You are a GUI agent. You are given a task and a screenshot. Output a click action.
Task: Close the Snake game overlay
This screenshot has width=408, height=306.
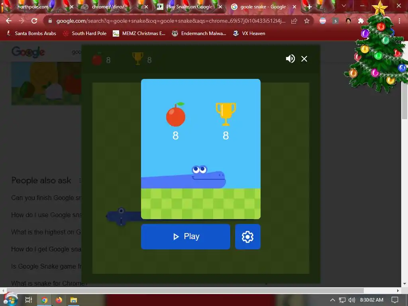(304, 59)
